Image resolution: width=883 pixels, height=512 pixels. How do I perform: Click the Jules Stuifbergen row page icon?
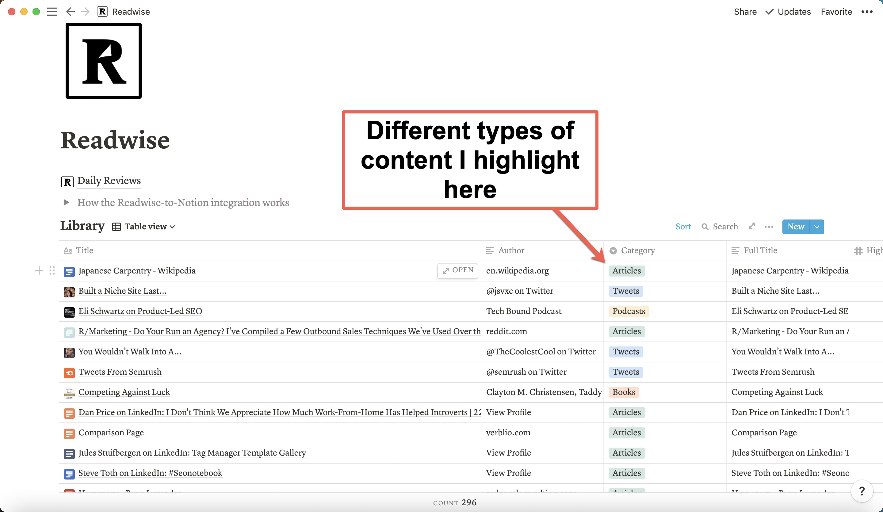(69, 453)
